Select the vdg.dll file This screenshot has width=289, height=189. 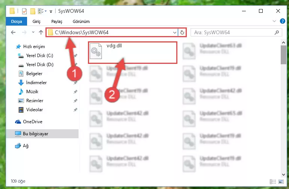pyautogui.click(x=133, y=53)
